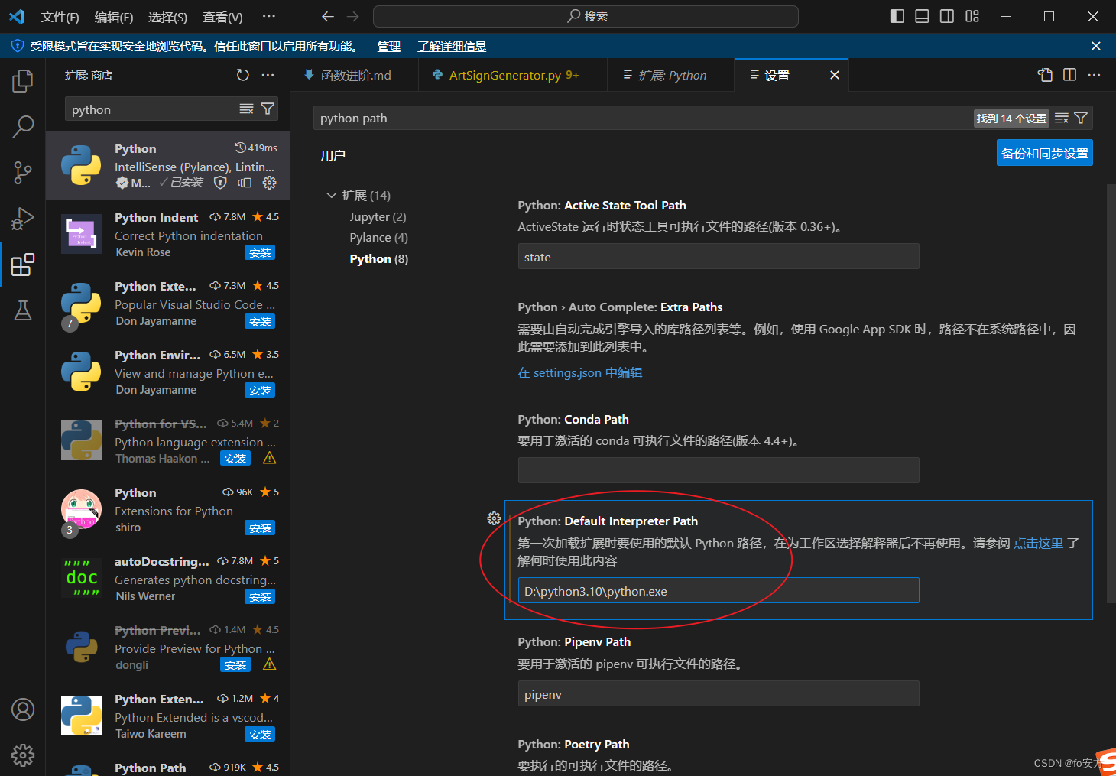Dismiss the restricted mode banner
The width and height of the screenshot is (1116, 776).
(x=1095, y=47)
